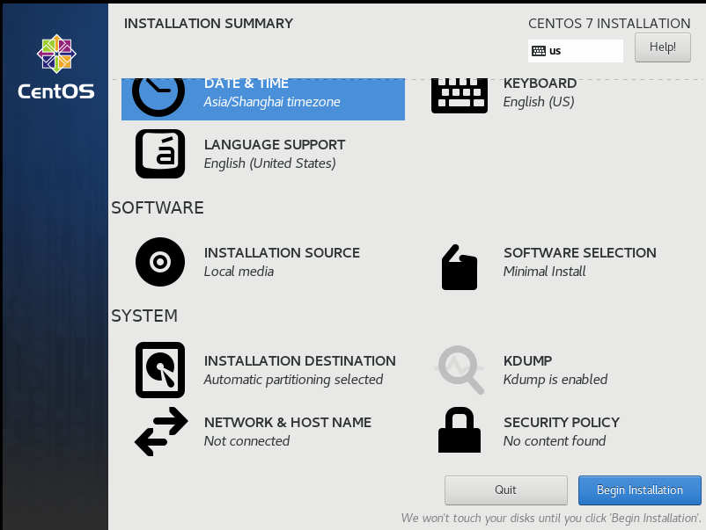Click 'Minimal Install' status text
The height and width of the screenshot is (530, 706).
(544, 272)
